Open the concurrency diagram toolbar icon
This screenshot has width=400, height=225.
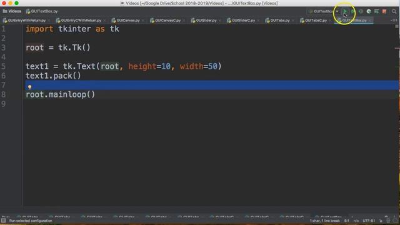point(376,11)
